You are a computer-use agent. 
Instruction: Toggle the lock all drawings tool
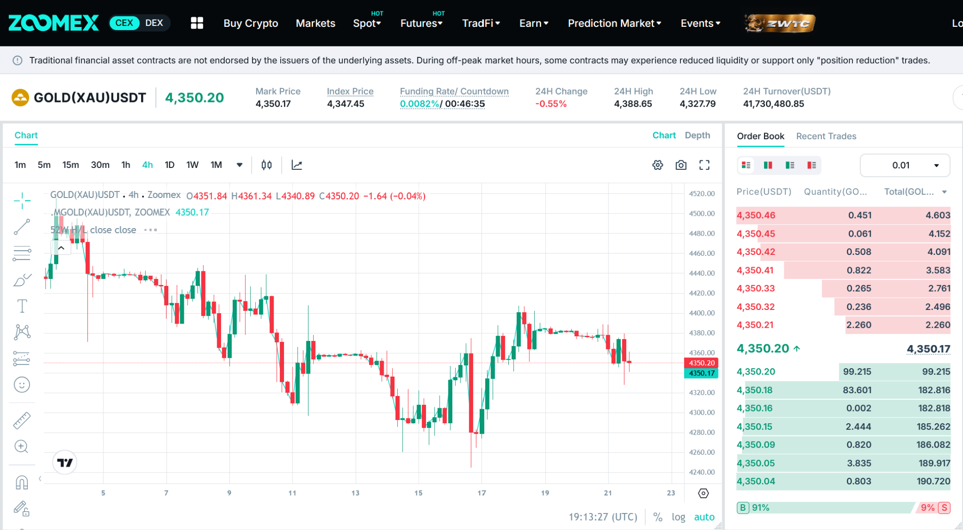[22, 508]
